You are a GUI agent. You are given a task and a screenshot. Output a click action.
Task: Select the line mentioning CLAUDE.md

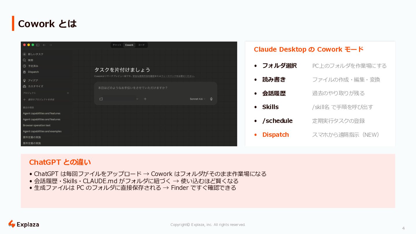pyautogui.click(x=134, y=181)
